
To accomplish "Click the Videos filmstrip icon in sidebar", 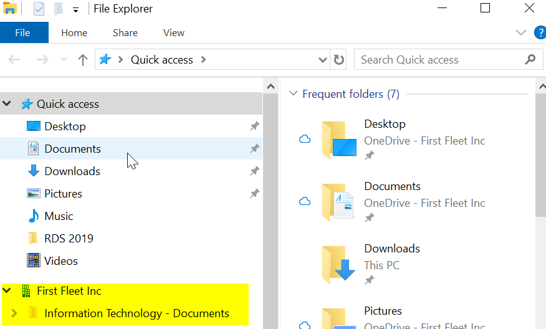I will [34, 260].
